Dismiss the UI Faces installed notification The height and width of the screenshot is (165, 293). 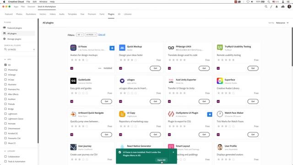tap(173, 152)
